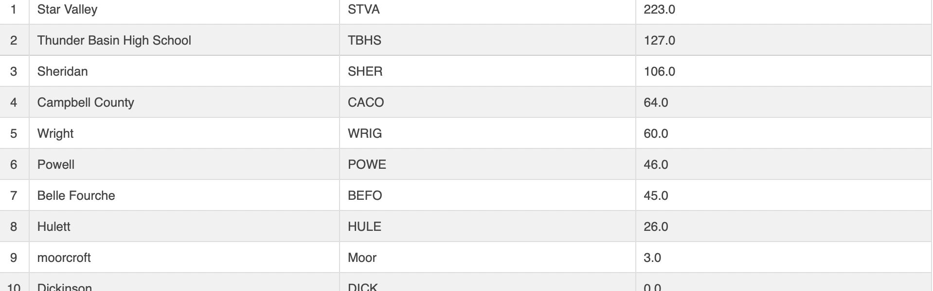
Task: Select Campbell County team name
Action: click(x=85, y=102)
